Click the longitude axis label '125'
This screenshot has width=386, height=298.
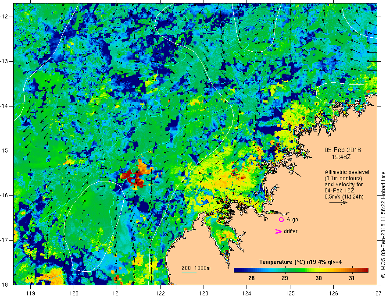click(x=290, y=293)
